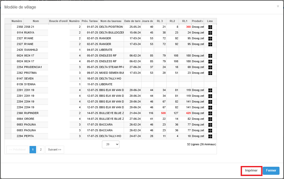Viewport: 284px width, 179px height.
Task: Click red RL 3 value 508
Action: pyautogui.click(x=163, y=113)
